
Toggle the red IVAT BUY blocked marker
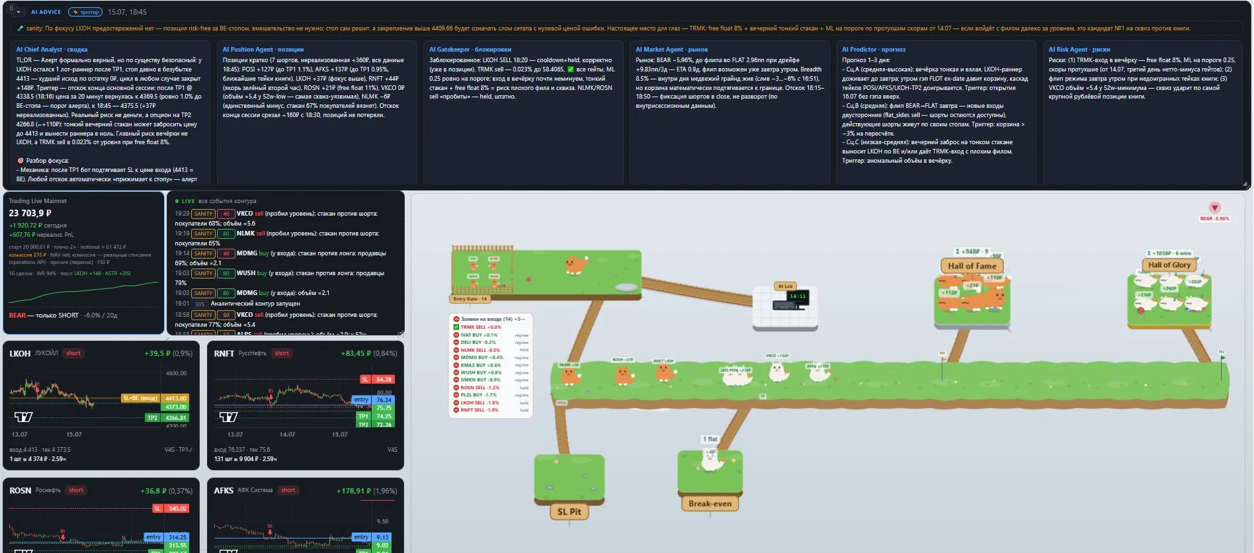pyautogui.click(x=456, y=335)
